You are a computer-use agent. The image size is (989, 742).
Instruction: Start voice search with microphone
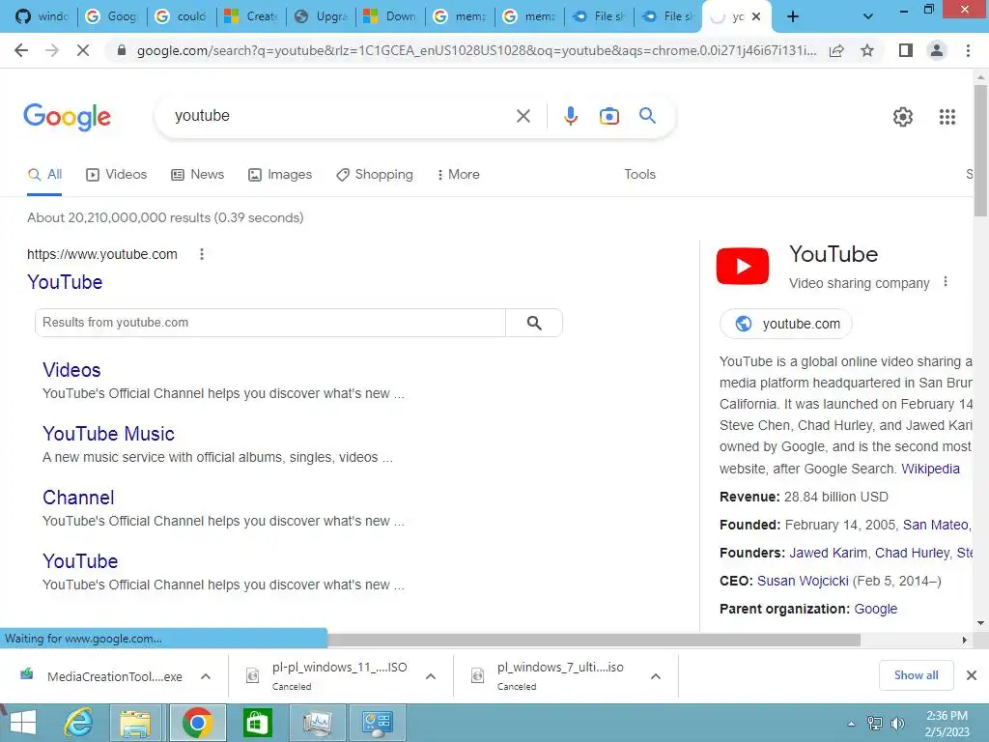point(570,116)
